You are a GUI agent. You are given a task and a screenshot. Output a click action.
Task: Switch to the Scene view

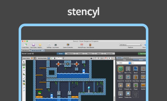(x=61, y=54)
